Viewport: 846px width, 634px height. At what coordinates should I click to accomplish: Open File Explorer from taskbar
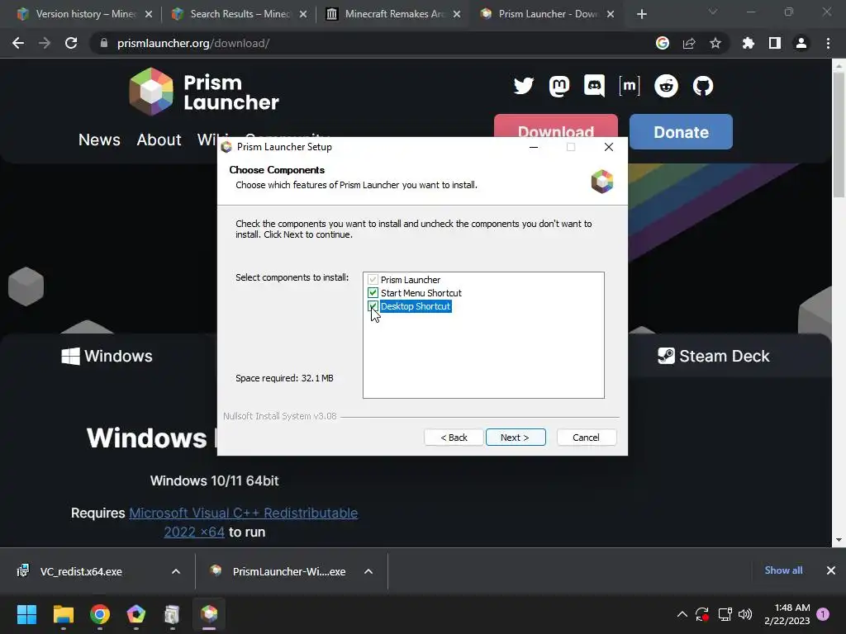click(x=63, y=614)
